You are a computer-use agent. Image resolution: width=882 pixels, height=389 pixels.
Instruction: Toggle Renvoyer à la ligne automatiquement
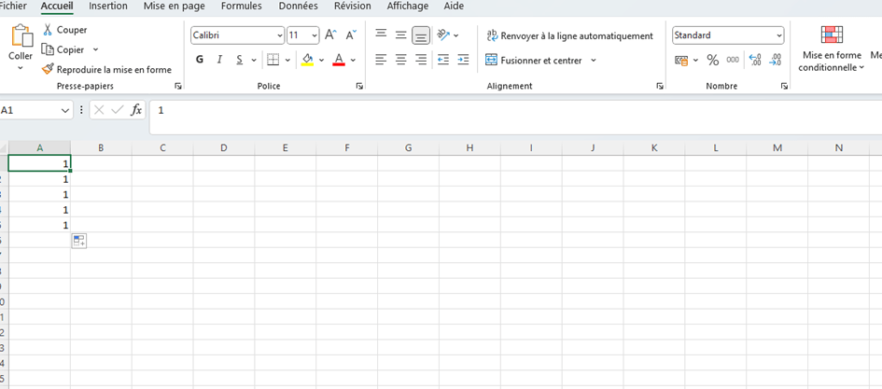pos(569,35)
